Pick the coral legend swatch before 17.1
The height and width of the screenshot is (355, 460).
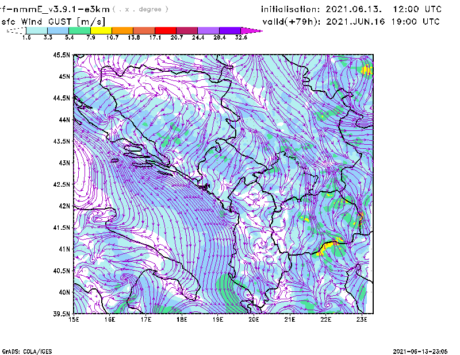[x=144, y=30]
